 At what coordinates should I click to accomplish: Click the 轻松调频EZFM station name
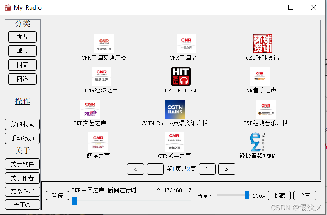257,156
